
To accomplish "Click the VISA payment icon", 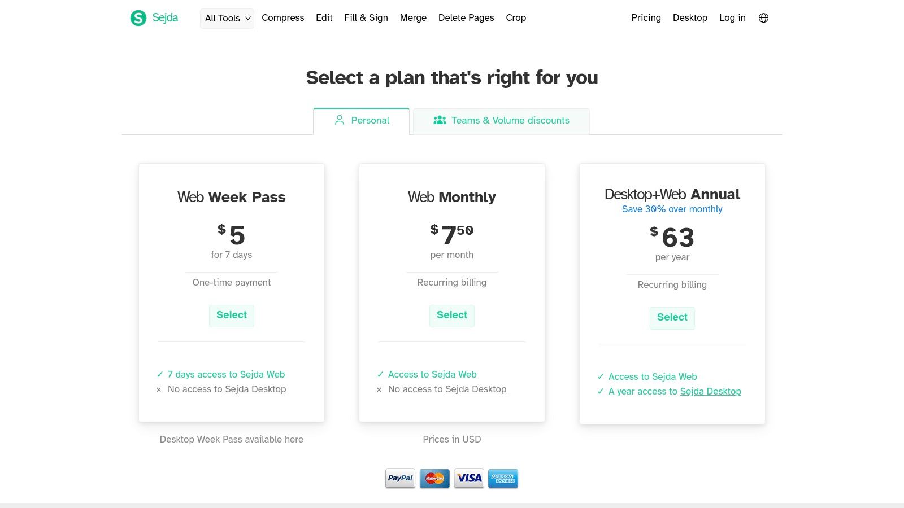I will (x=469, y=478).
